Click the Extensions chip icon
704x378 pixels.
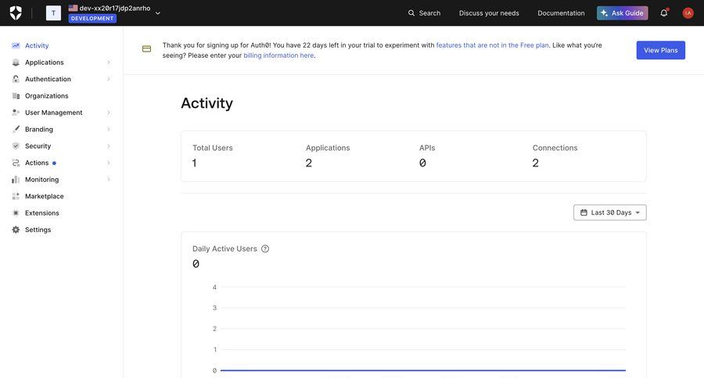click(x=16, y=213)
